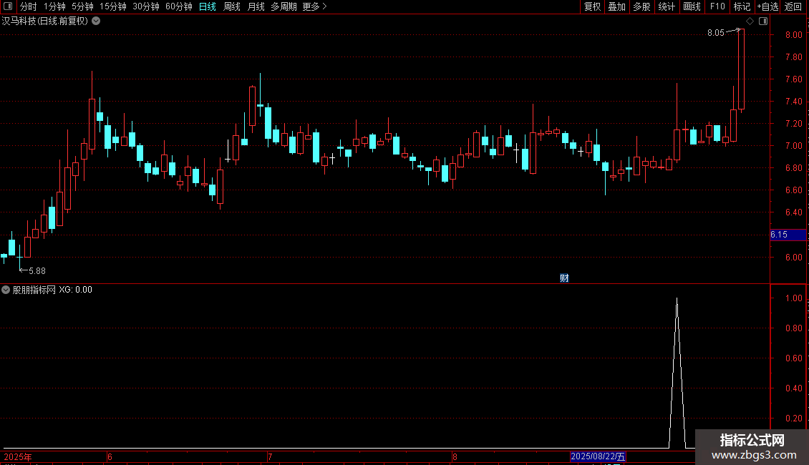The image size is (809, 465).
Task: Select the 30分钟 period
Action: 146,6
